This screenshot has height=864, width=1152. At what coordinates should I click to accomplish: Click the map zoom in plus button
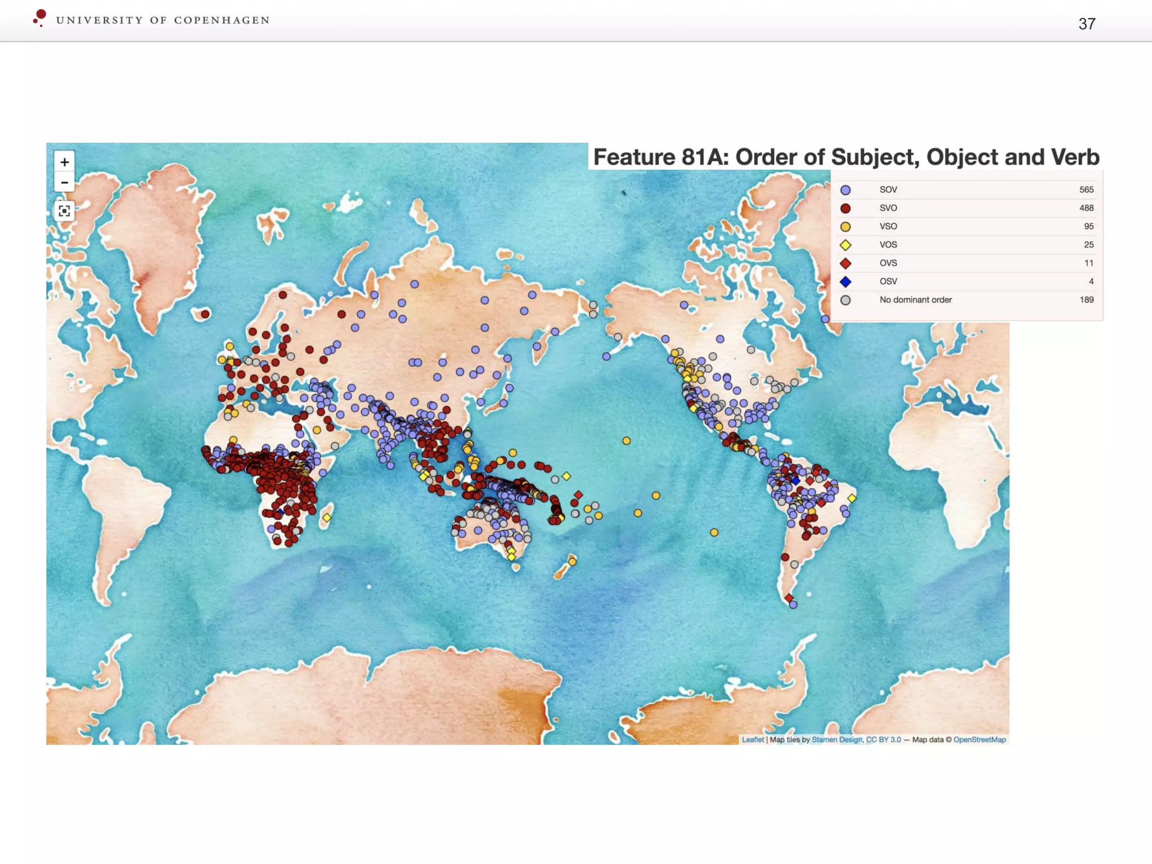click(x=65, y=163)
